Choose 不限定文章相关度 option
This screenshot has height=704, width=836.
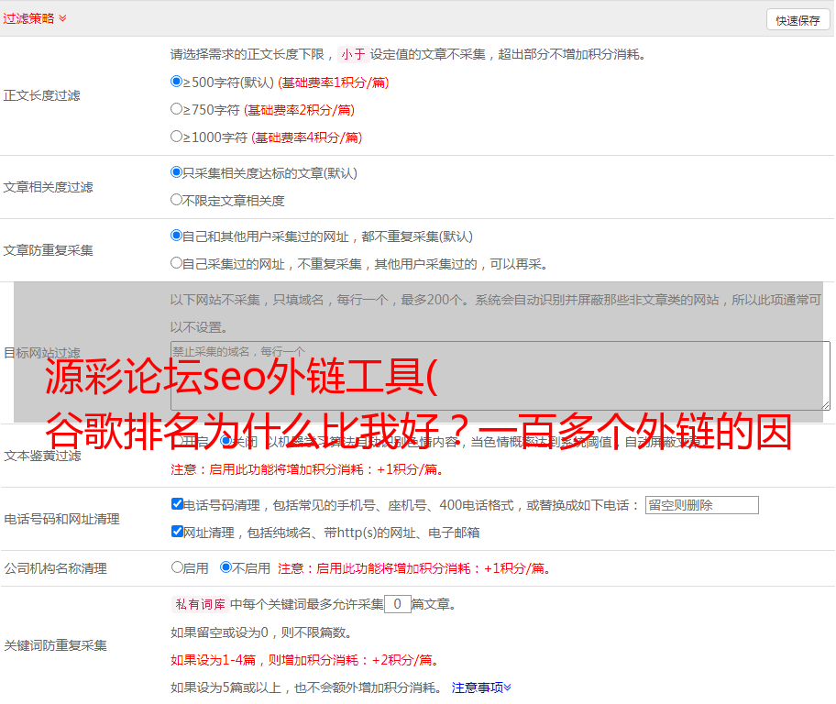177,200
